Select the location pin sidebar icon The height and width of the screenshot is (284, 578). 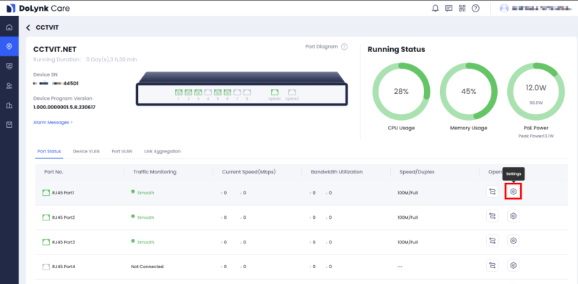9,46
